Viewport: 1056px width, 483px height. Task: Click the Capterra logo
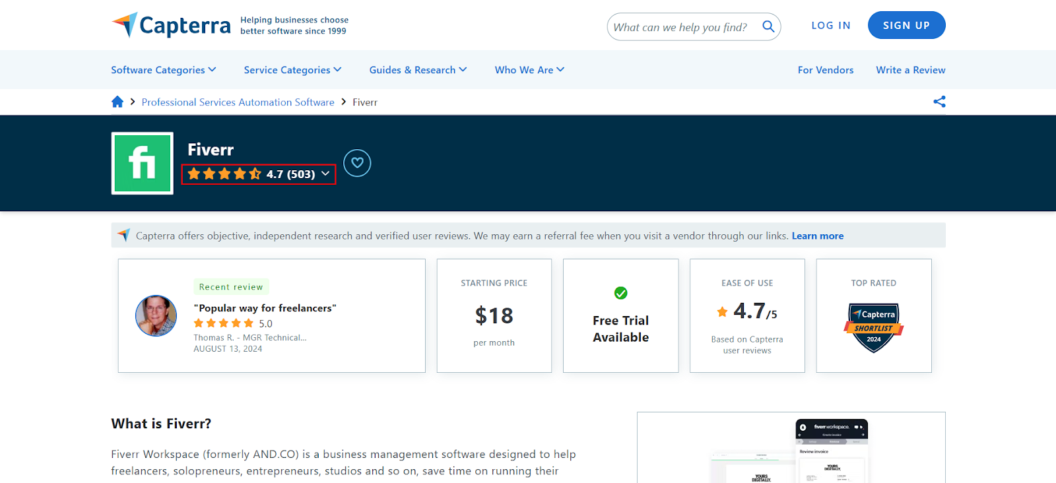[171, 25]
